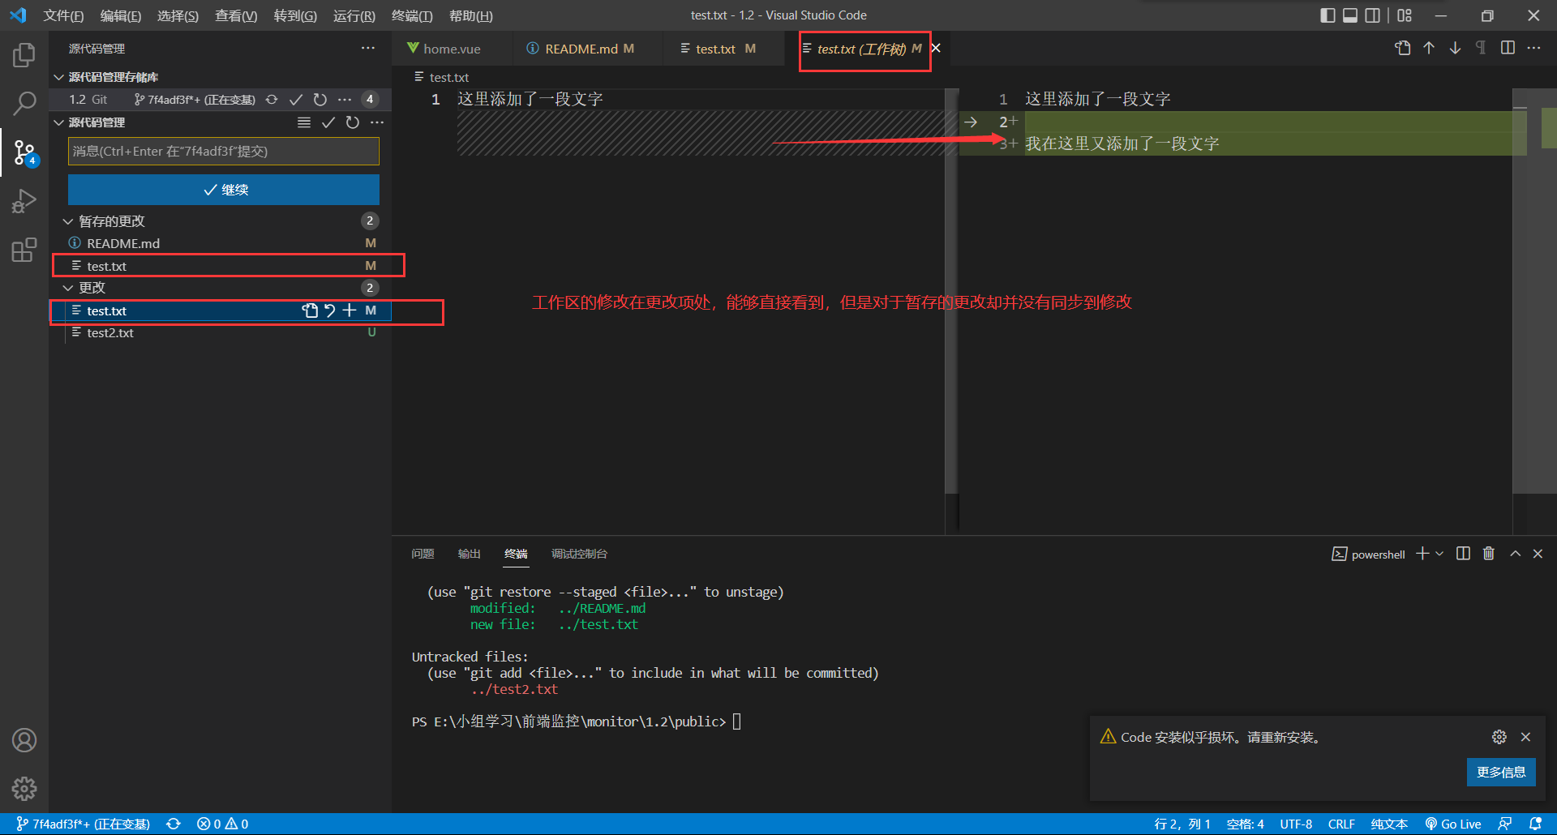
Task: Close the corrupt installation notification
Action: pos(1525,737)
